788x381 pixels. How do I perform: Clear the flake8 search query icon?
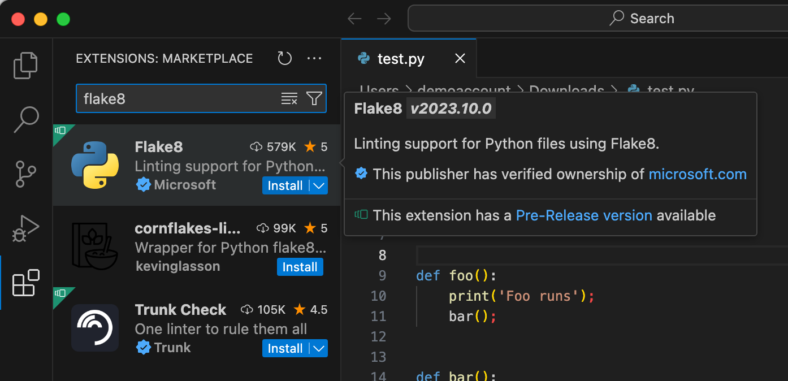[289, 98]
